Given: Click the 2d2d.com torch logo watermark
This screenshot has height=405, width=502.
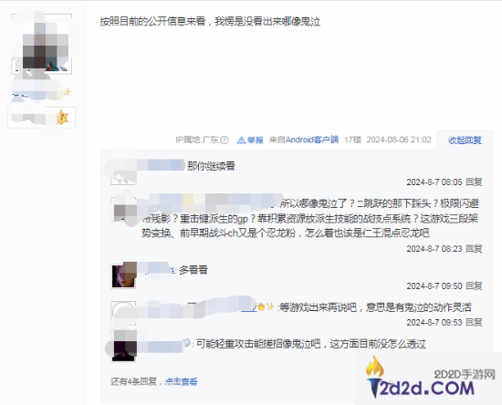Looking at the screenshot, I should (429, 378).
